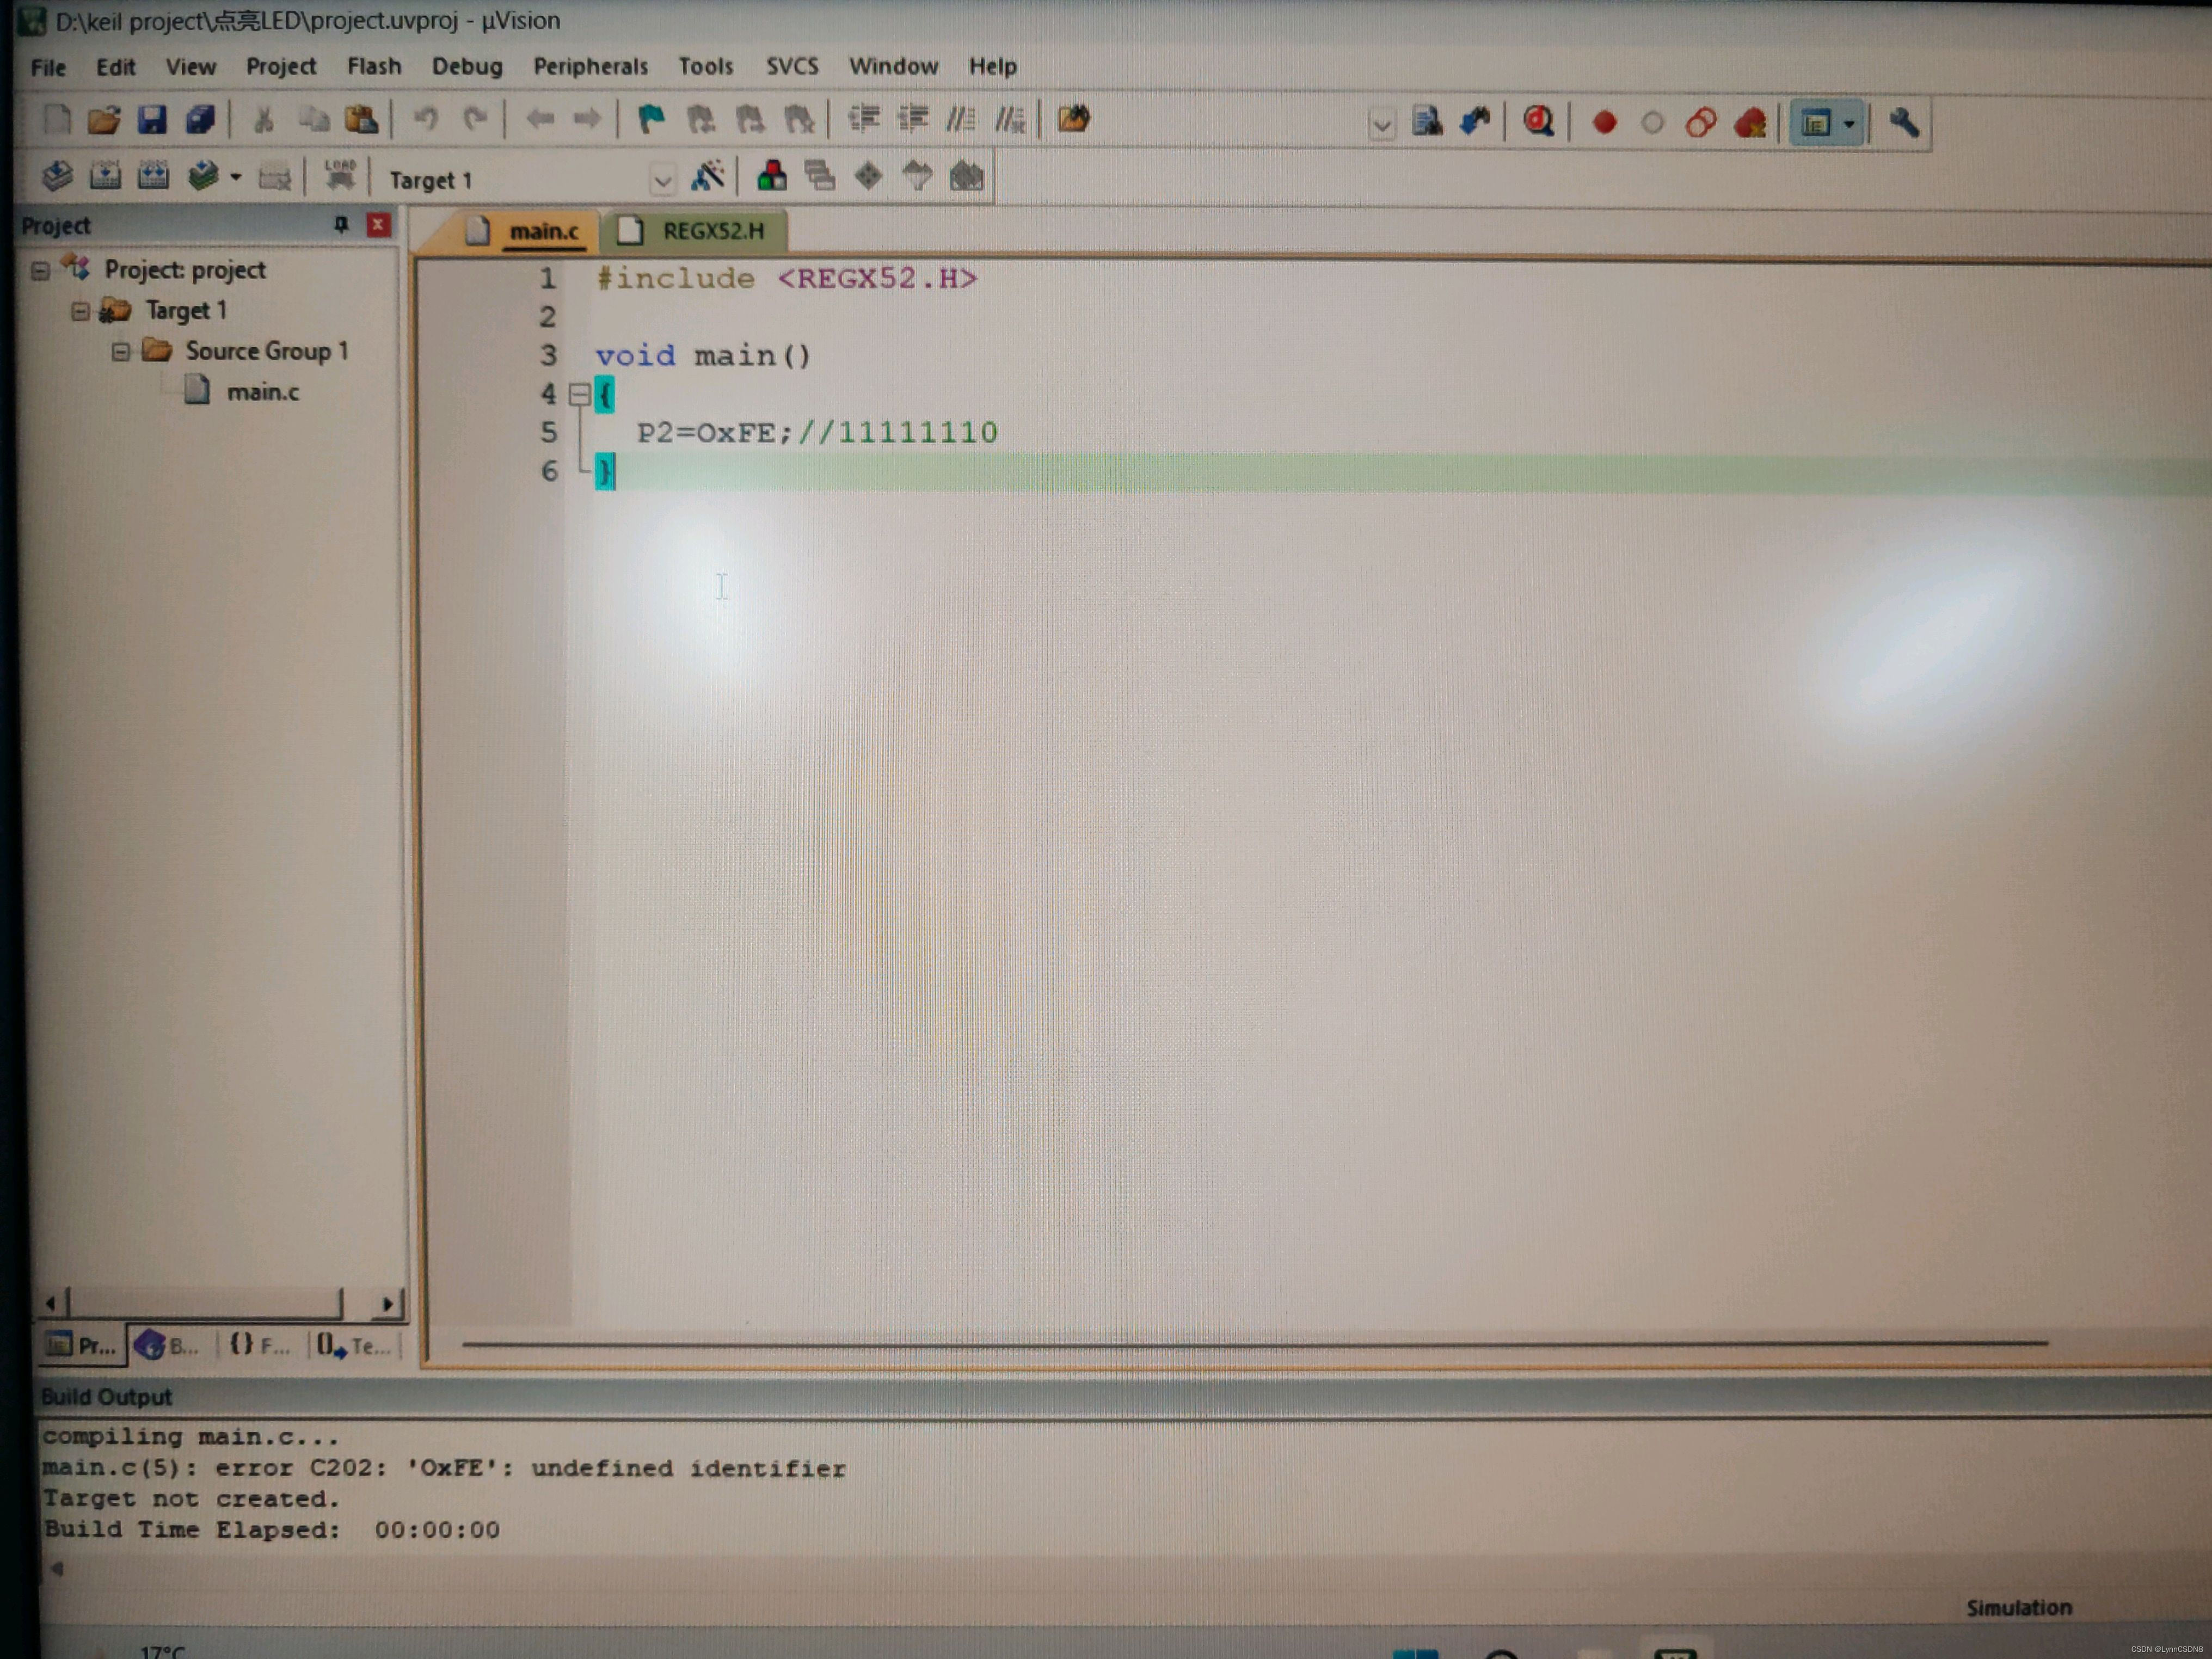The width and height of the screenshot is (2212, 1659).
Task: Click the project tree scroll-right arrow
Action: (x=388, y=1303)
